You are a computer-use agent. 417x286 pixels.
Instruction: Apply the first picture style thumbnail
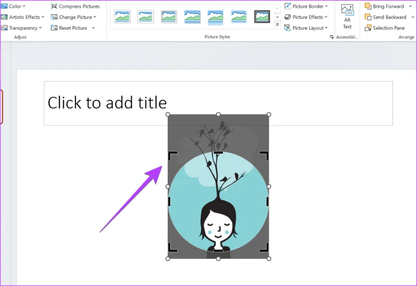tap(122, 17)
